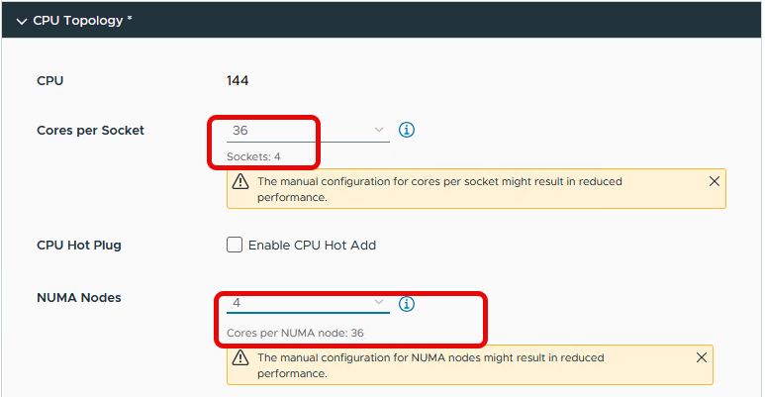Click the NUMA Nodes dropdown arrow

[378, 302]
